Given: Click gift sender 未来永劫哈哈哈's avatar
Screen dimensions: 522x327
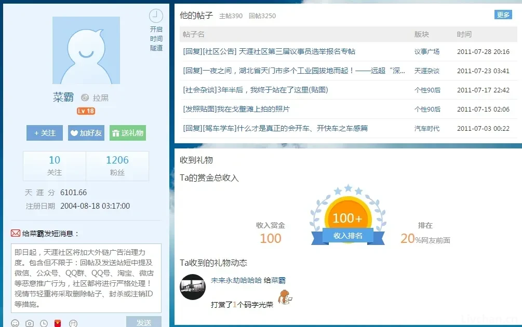Looking at the screenshot, I should pyautogui.click(x=193, y=287).
